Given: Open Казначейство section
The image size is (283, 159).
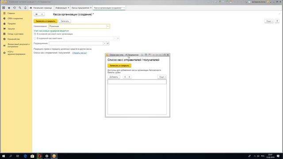Looking at the screenshot, I should pyautogui.click(x=14, y=39).
